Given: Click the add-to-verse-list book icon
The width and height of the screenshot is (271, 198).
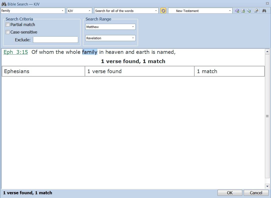Looking at the screenshot, I should pos(237,11).
